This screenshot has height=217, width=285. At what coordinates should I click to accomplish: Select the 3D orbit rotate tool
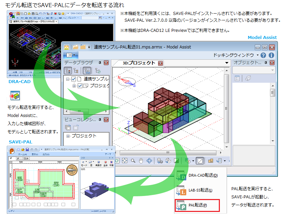pos(149,161)
